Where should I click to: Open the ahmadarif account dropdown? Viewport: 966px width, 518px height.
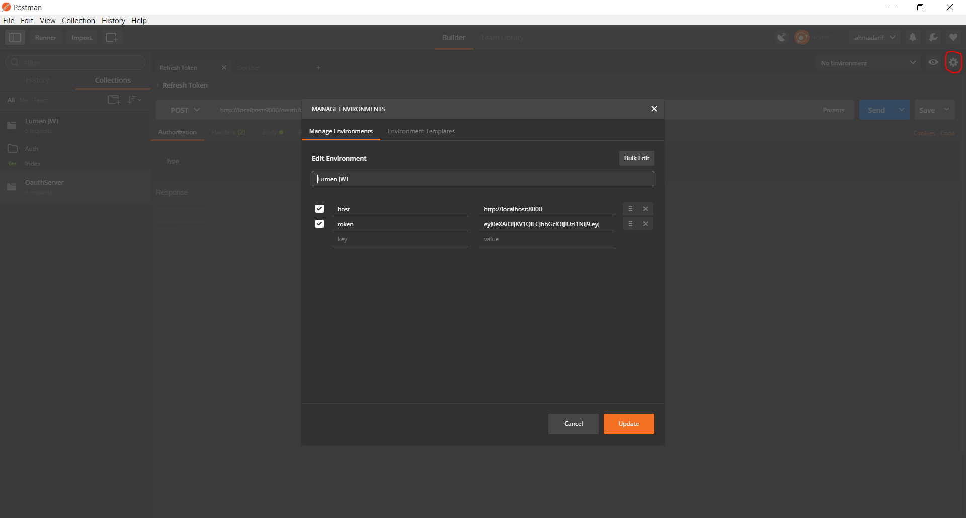(x=875, y=38)
